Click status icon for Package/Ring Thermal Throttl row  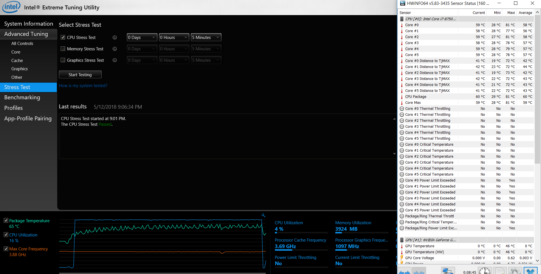(x=402, y=216)
